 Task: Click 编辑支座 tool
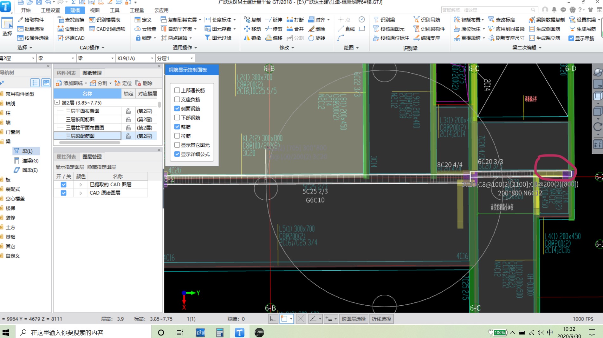427,38
